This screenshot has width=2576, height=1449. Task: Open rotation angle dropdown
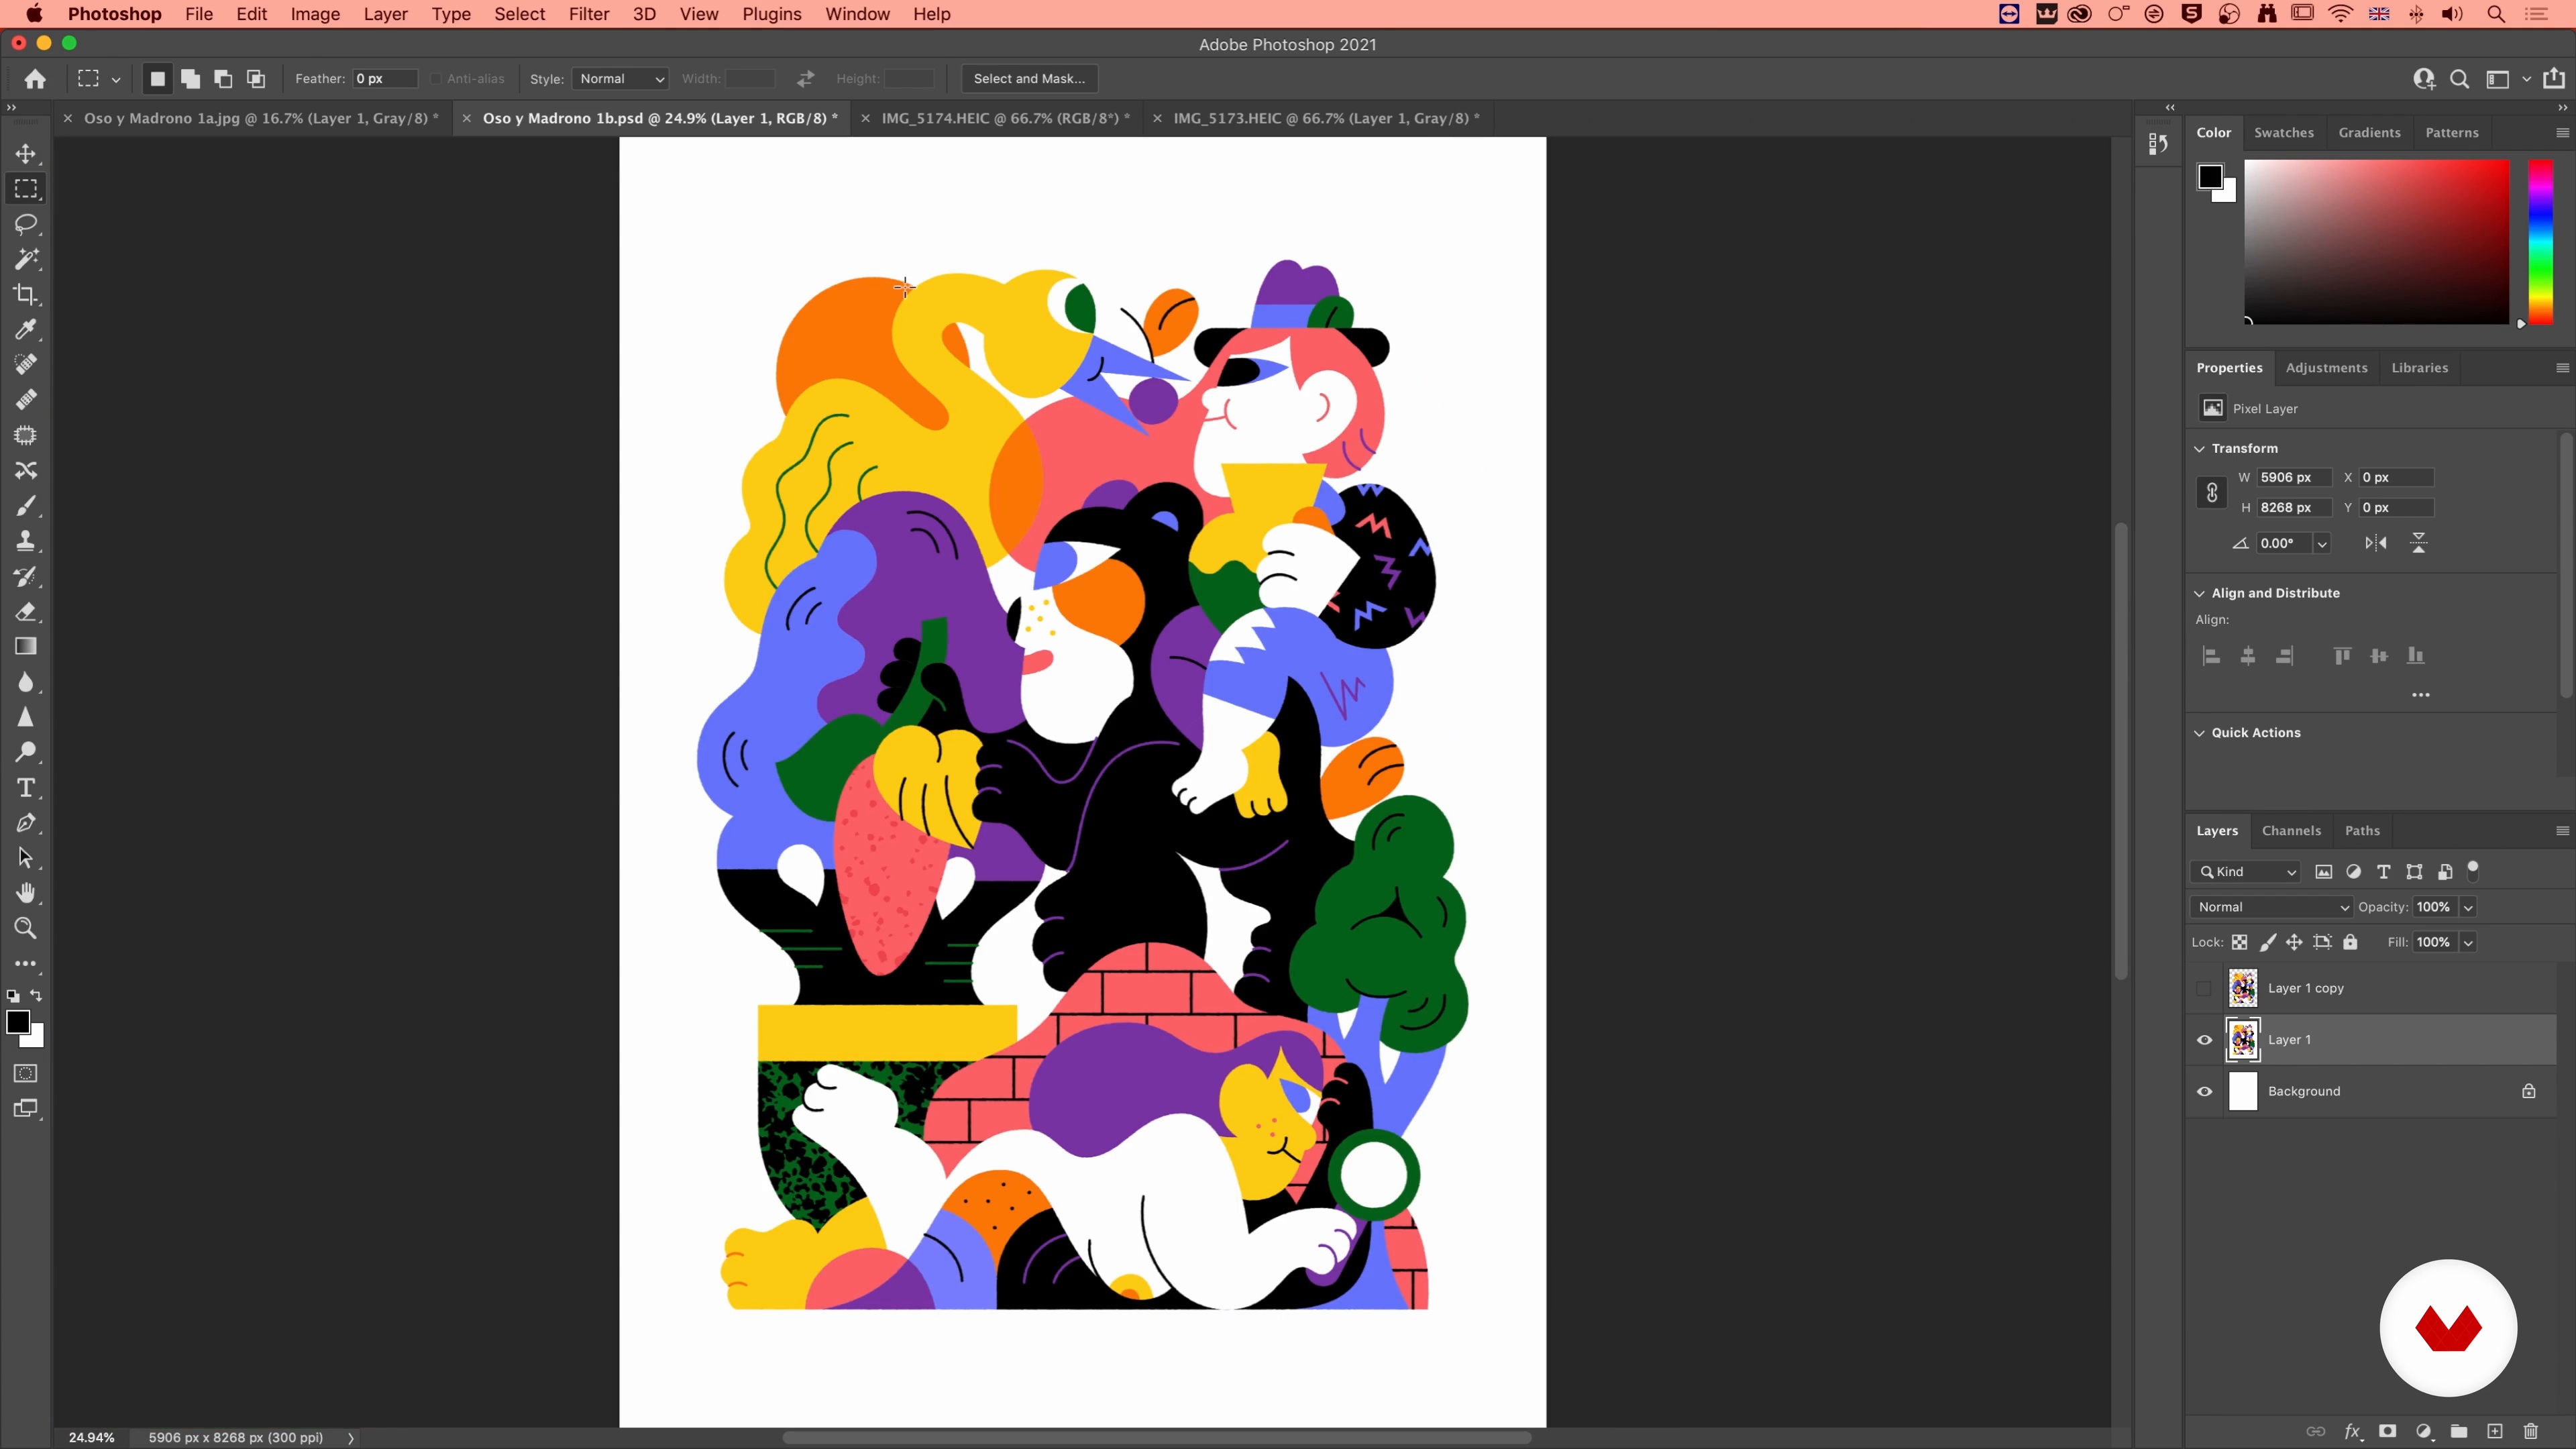(x=2322, y=543)
